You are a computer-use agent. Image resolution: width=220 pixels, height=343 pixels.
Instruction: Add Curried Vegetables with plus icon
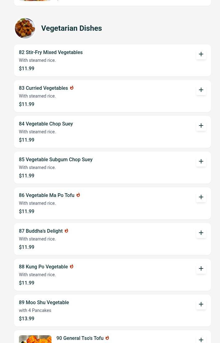tap(201, 90)
